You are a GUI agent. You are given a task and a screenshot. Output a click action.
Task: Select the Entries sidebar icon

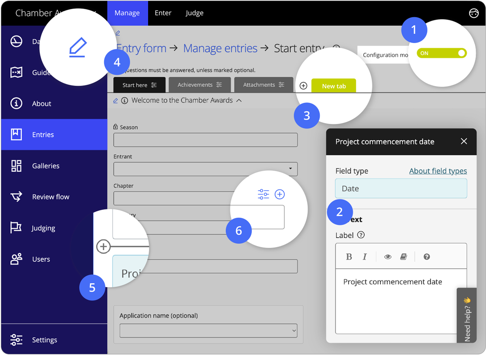tap(16, 134)
